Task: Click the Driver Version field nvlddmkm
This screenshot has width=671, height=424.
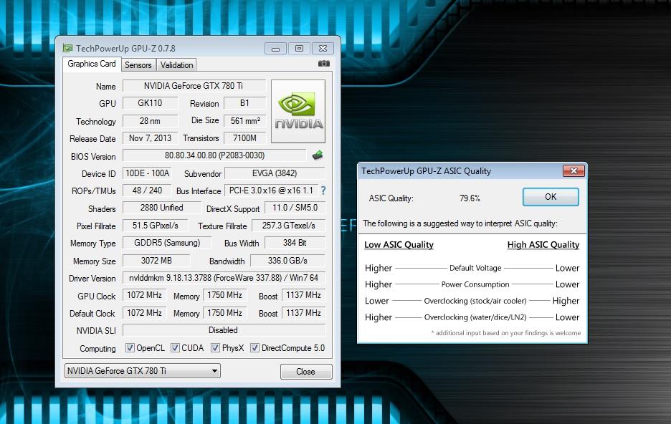Action: point(224,278)
